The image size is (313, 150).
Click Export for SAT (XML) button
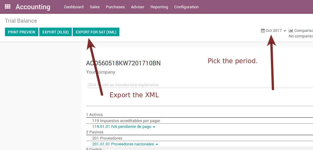point(96,32)
